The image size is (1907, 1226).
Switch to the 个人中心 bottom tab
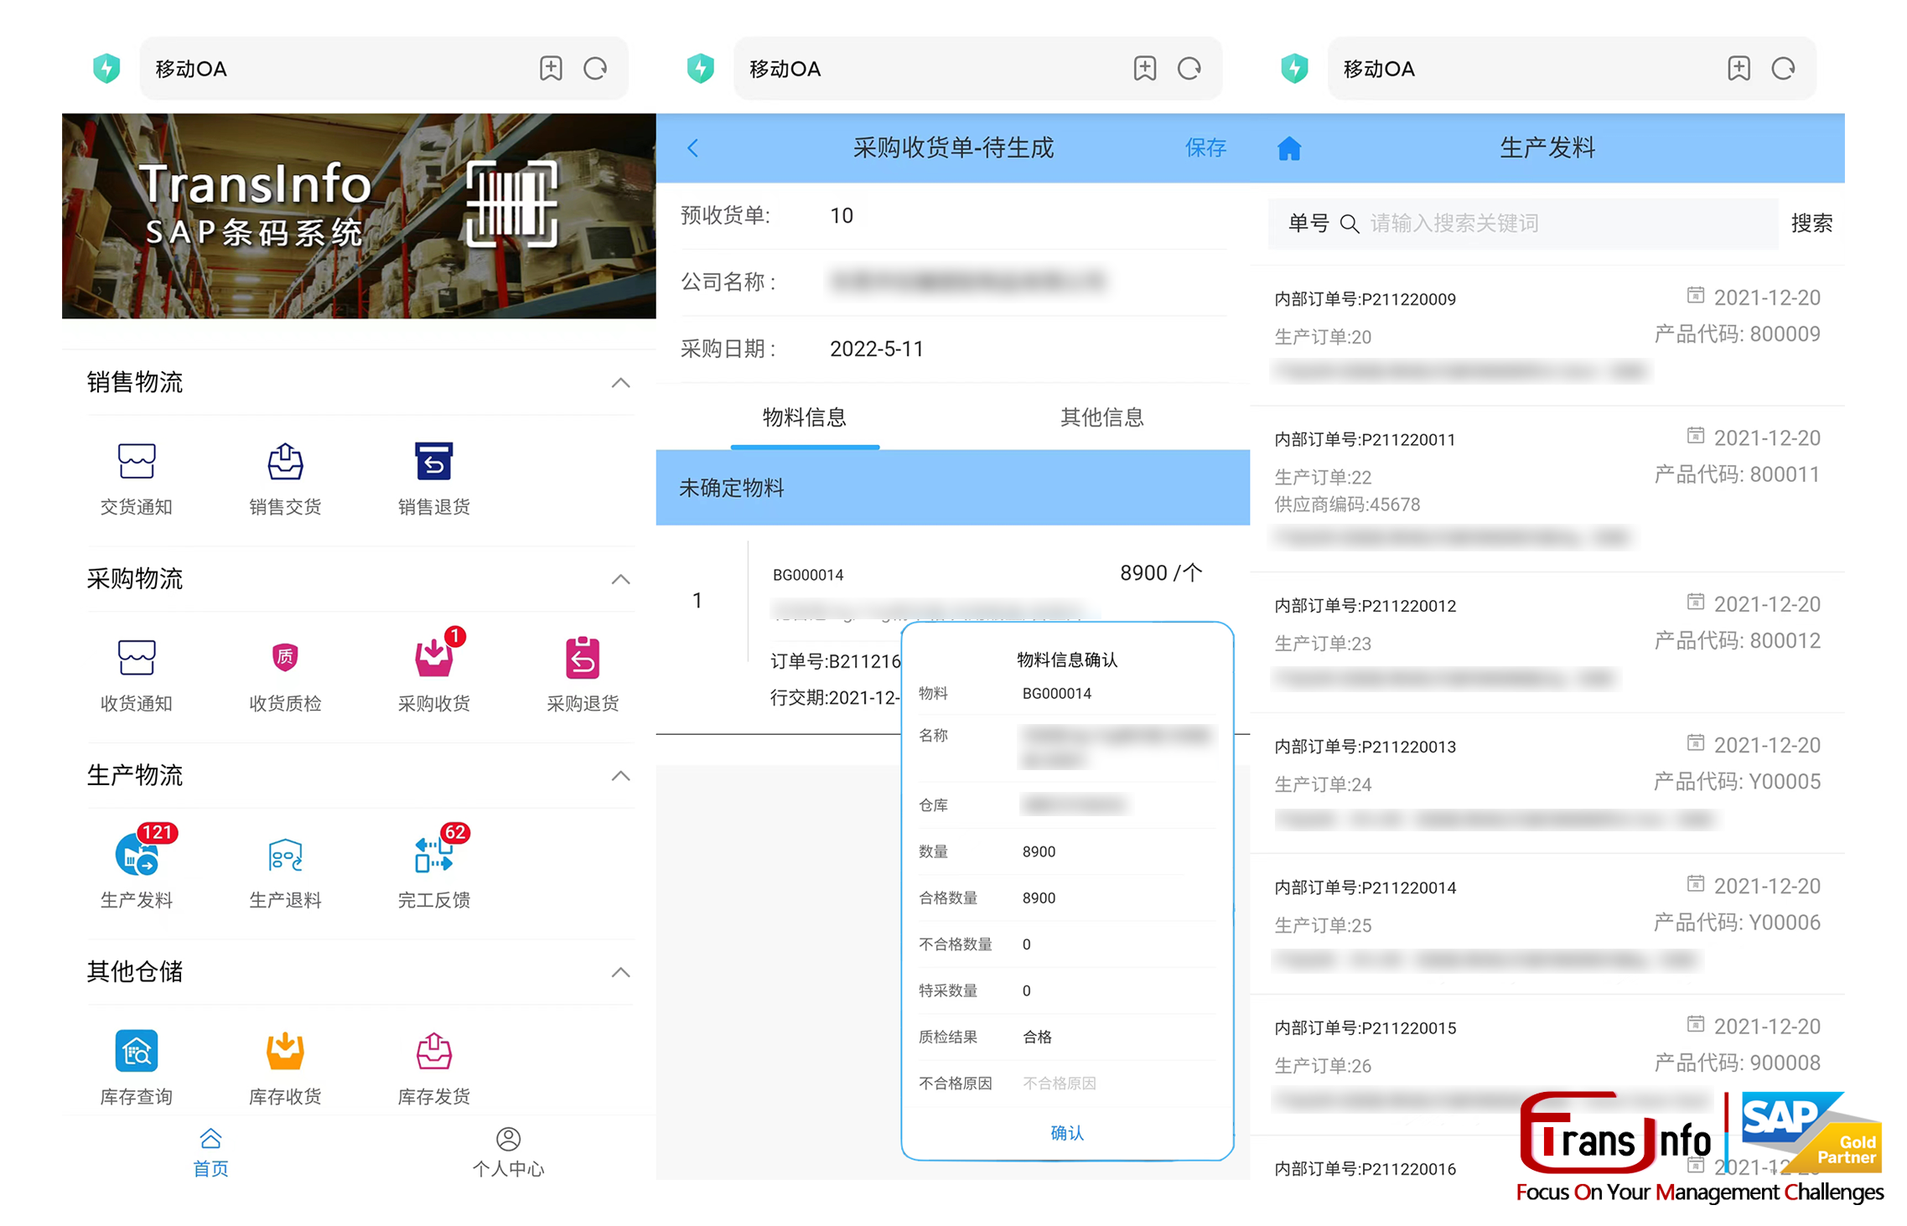508,1153
